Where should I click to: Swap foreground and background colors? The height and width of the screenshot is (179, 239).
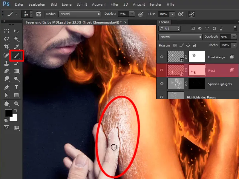tap(16, 110)
